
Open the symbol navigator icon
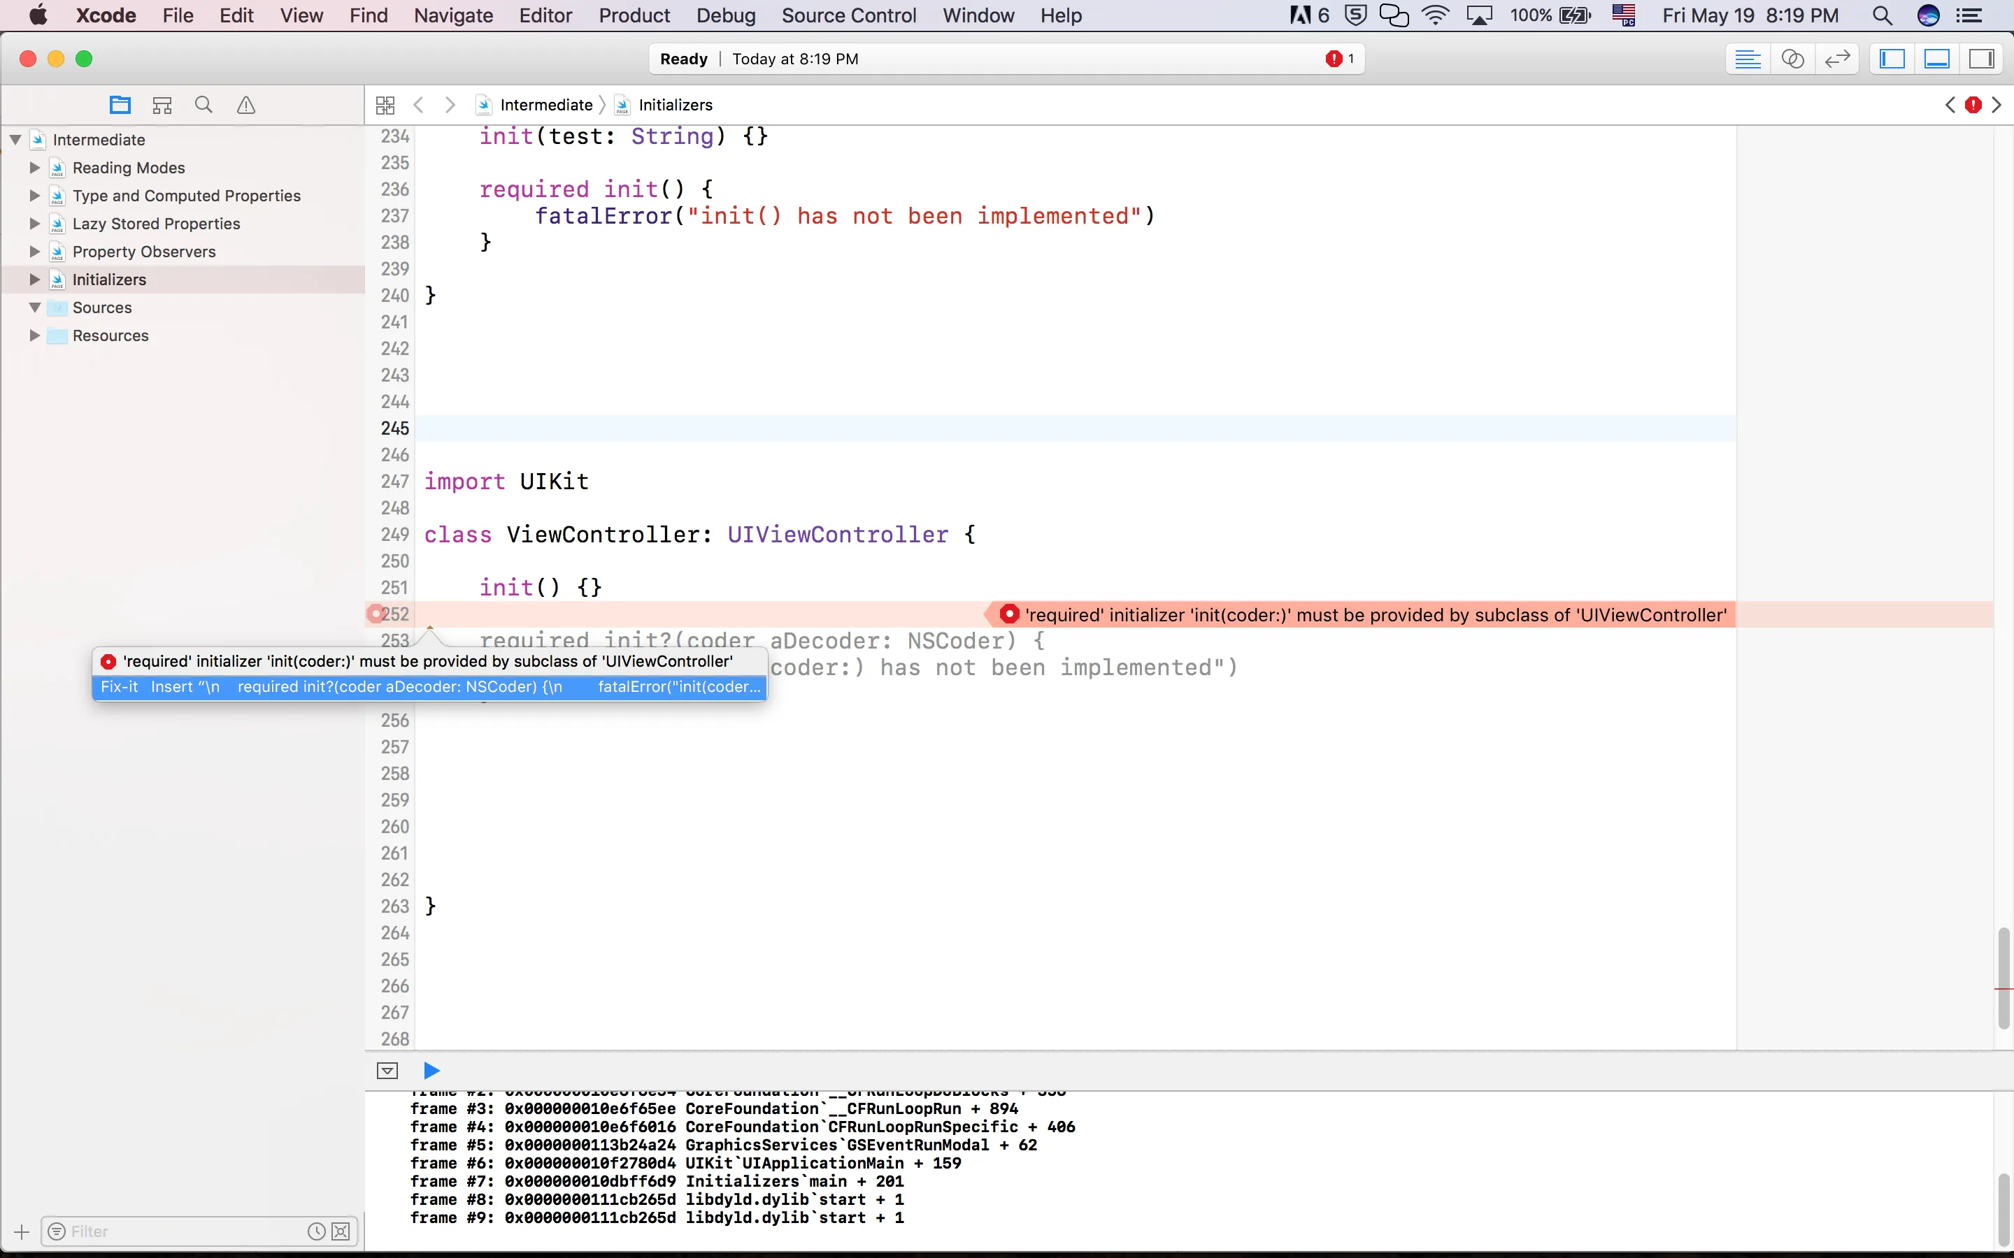162,105
